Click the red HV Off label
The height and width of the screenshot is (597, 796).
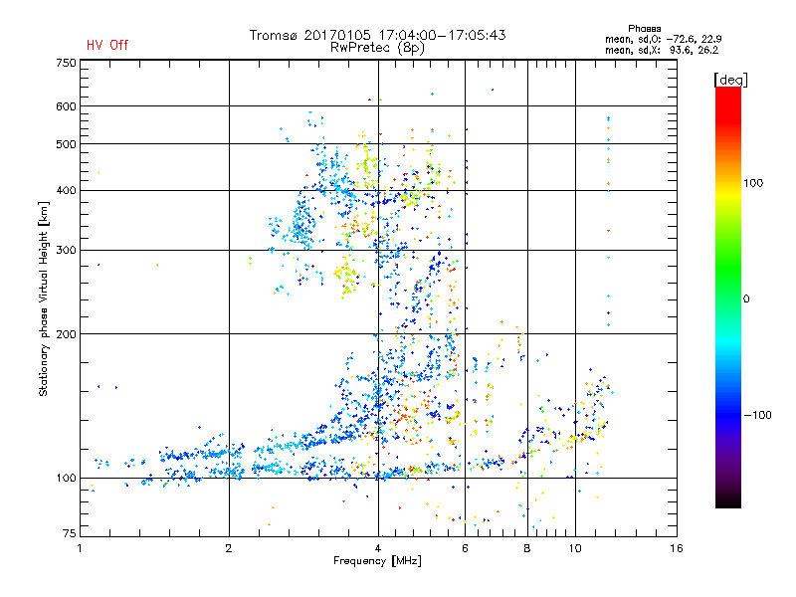pyautogui.click(x=107, y=45)
